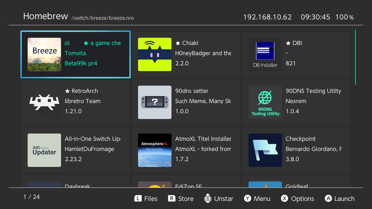Toggle the star next to Chiaki
Screen dimensions: 372x209
(178, 43)
